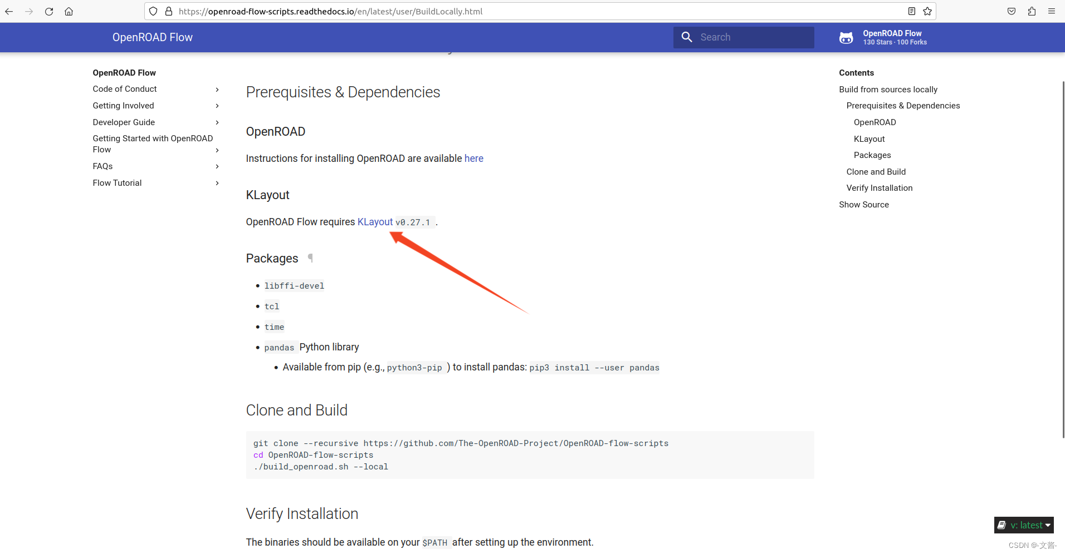Go back using the browser back arrow
The height and width of the screenshot is (554, 1065).
[x=9, y=11]
